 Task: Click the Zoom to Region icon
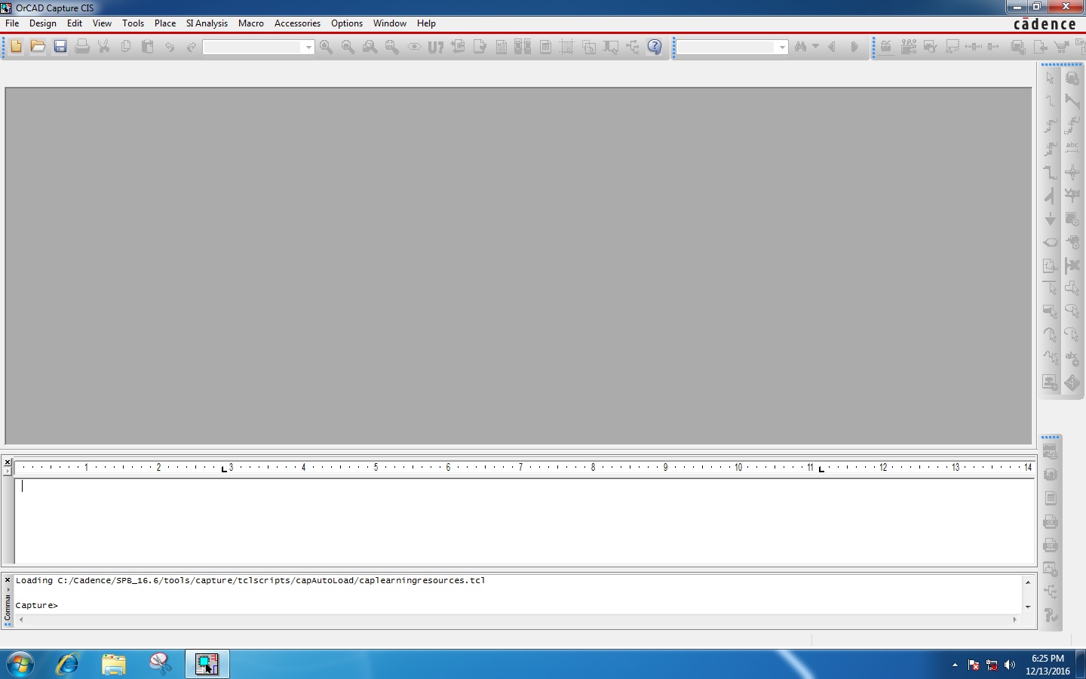[370, 47]
